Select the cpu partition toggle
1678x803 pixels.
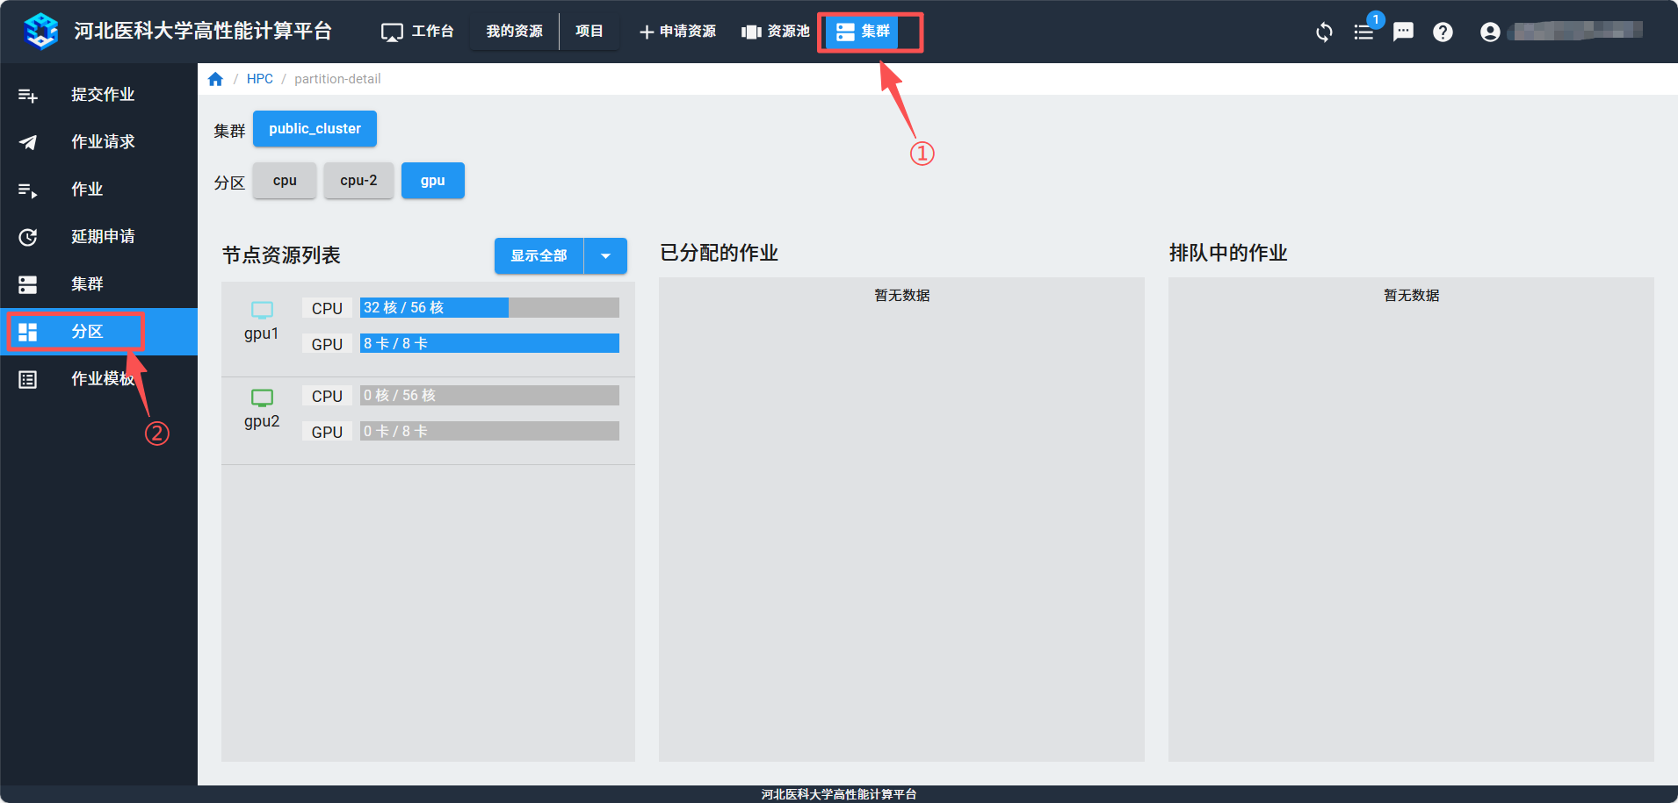(x=285, y=181)
